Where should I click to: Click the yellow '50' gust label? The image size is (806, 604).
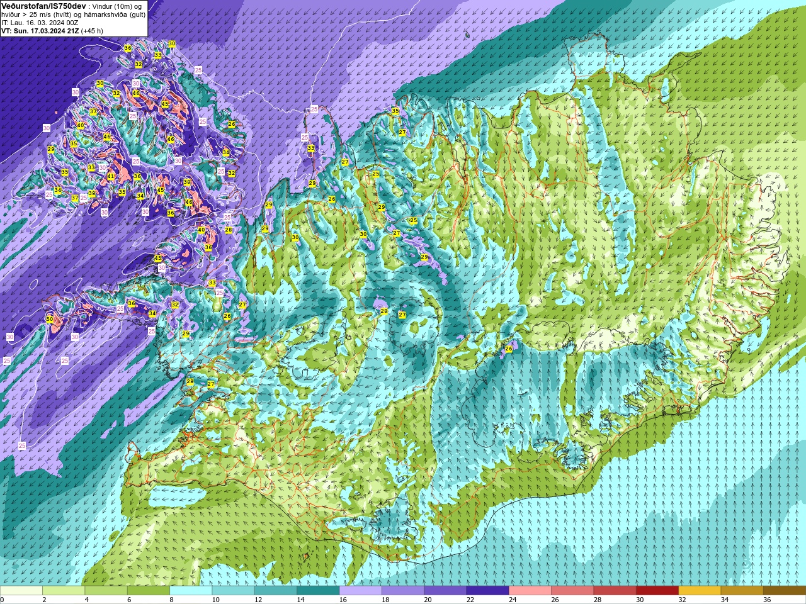tap(50, 320)
